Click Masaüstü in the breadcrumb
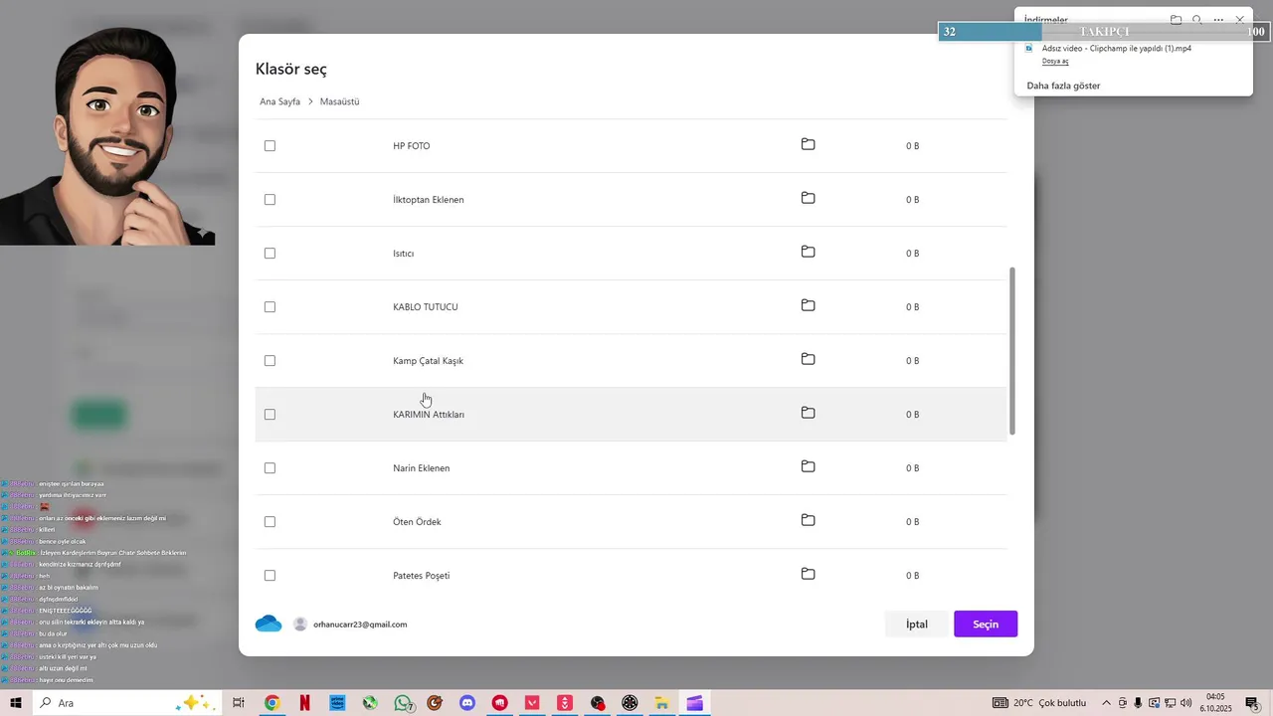This screenshot has height=716, width=1273. pyautogui.click(x=339, y=101)
